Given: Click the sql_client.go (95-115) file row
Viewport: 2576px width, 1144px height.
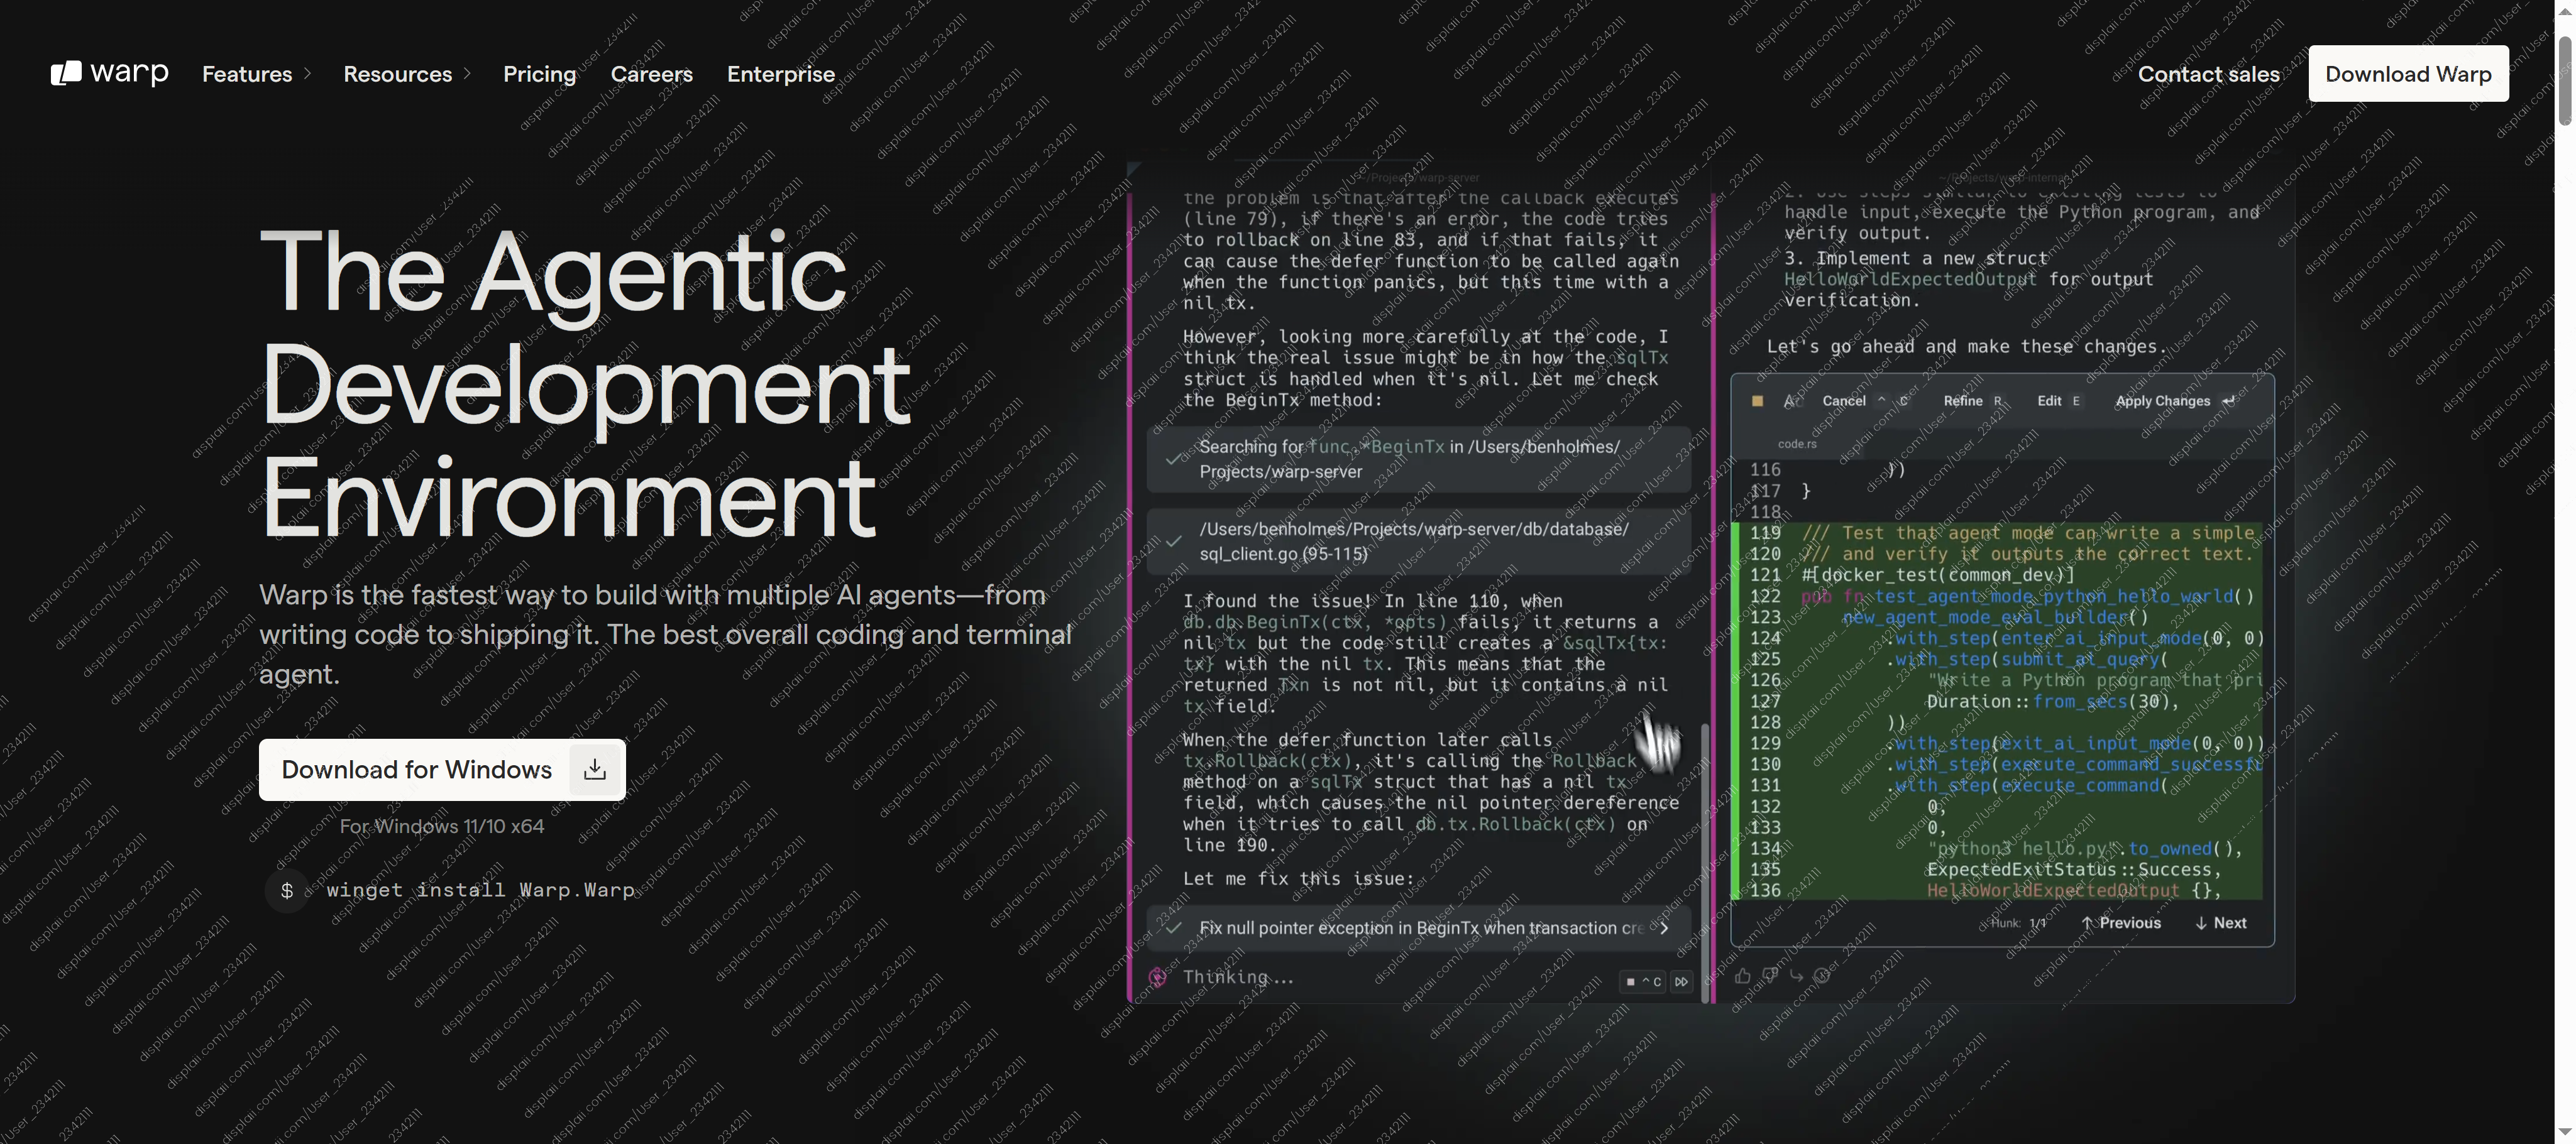Looking at the screenshot, I should [1418, 542].
